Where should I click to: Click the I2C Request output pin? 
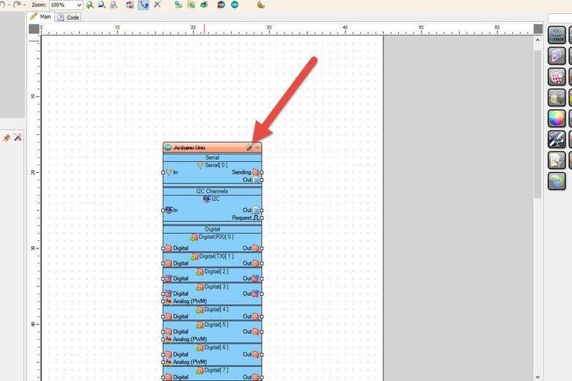[262, 218]
